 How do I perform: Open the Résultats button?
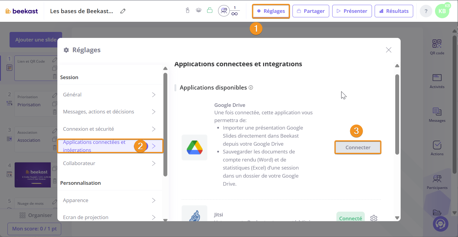point(394,11)
